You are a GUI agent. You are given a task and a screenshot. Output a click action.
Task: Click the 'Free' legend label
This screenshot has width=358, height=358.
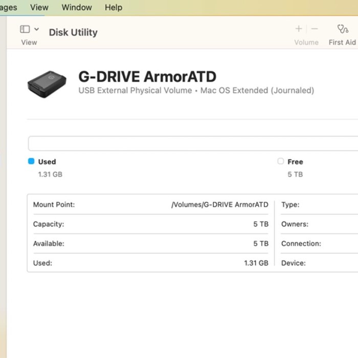click(295, 162)
